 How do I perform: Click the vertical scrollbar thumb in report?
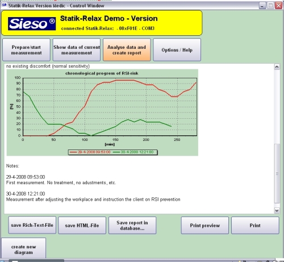(277, 173)
